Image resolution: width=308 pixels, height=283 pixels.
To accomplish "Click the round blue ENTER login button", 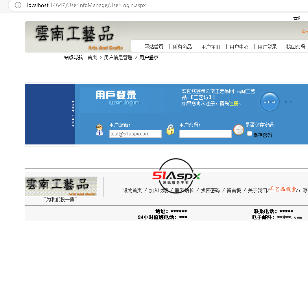I will point(270,102).
